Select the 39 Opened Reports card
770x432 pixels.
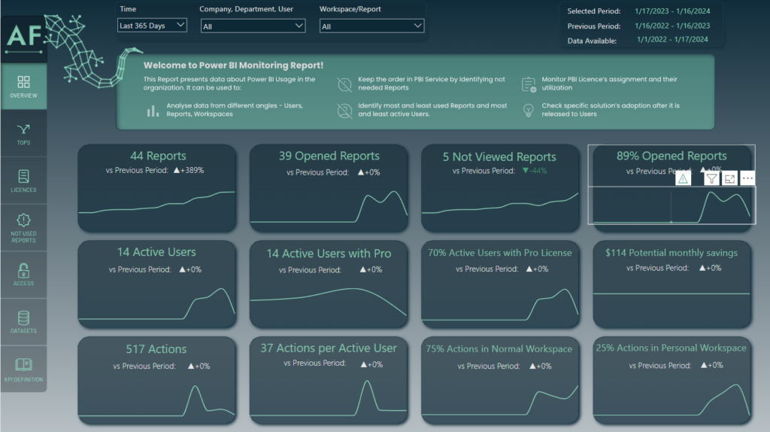click(329, 187)
